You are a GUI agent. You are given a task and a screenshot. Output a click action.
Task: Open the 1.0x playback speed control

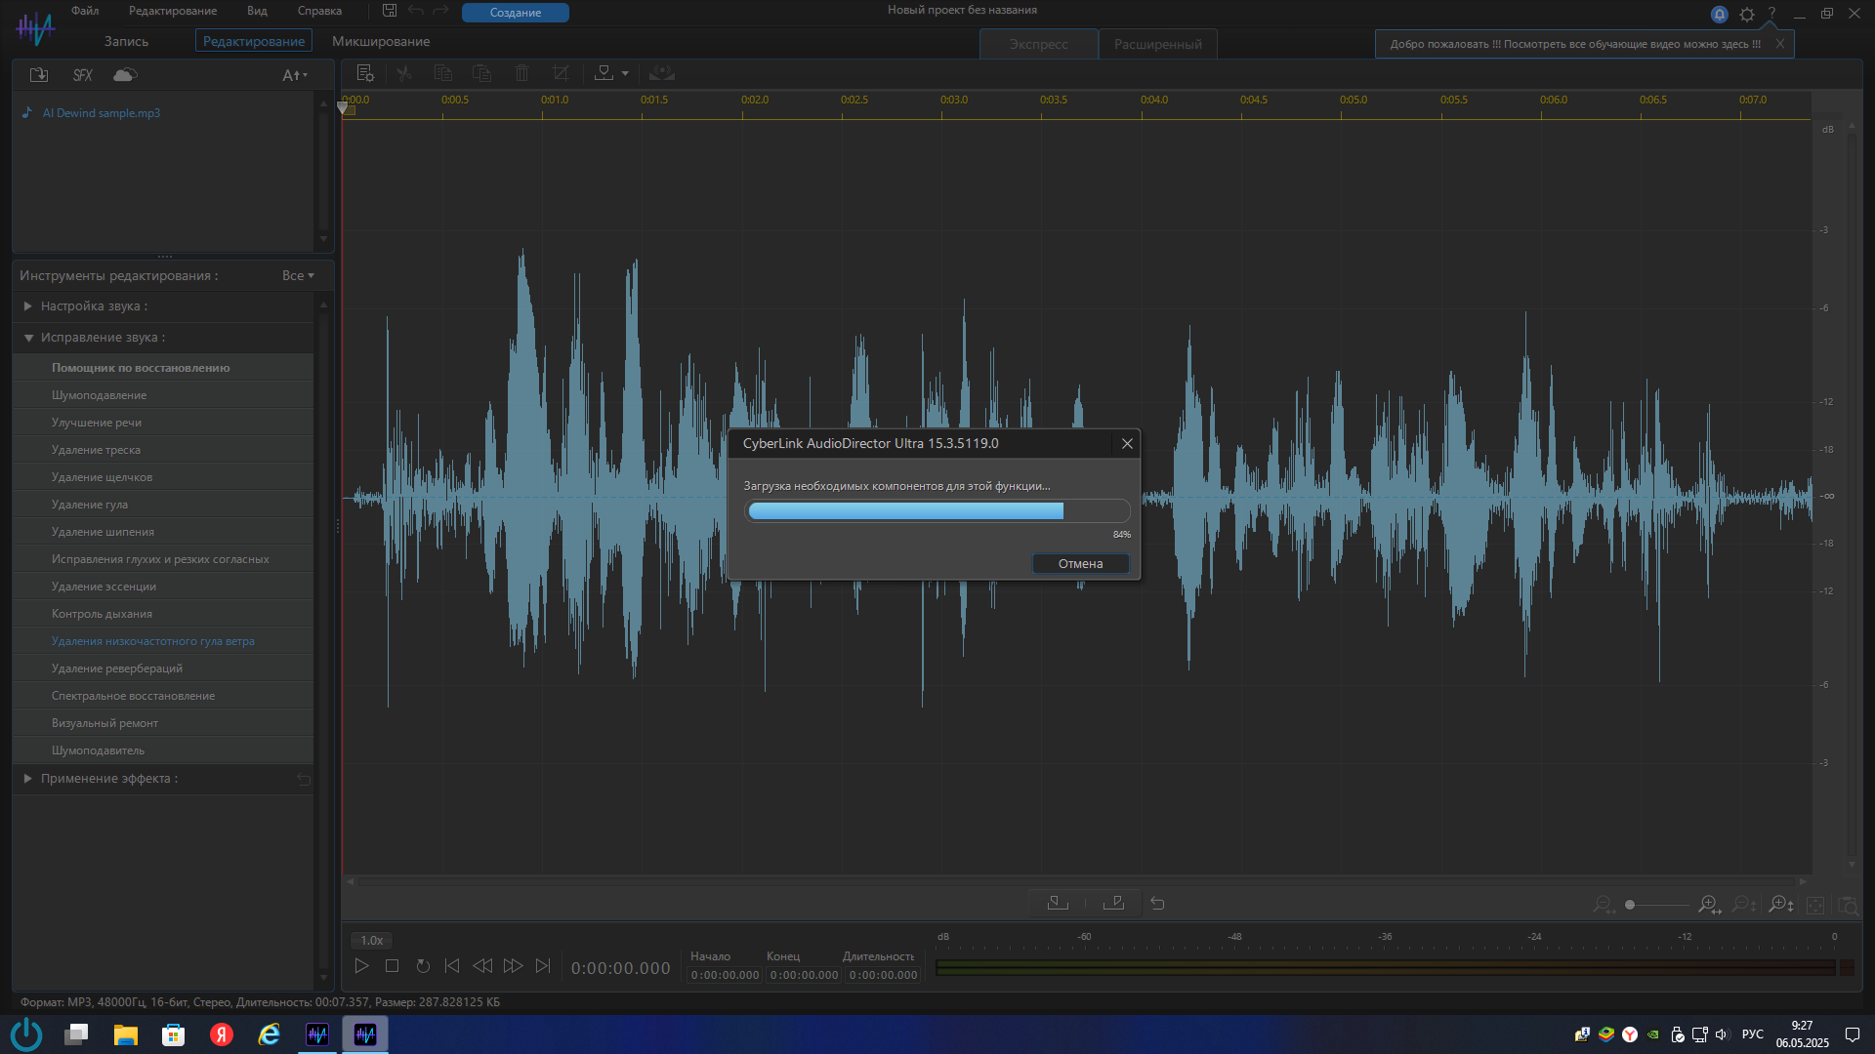pos(372,941)
